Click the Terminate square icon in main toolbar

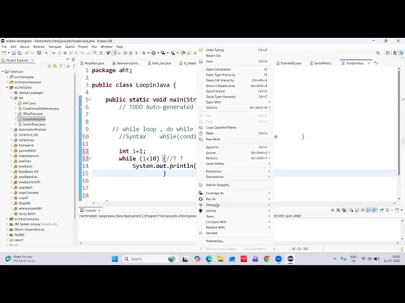point(65,53)
